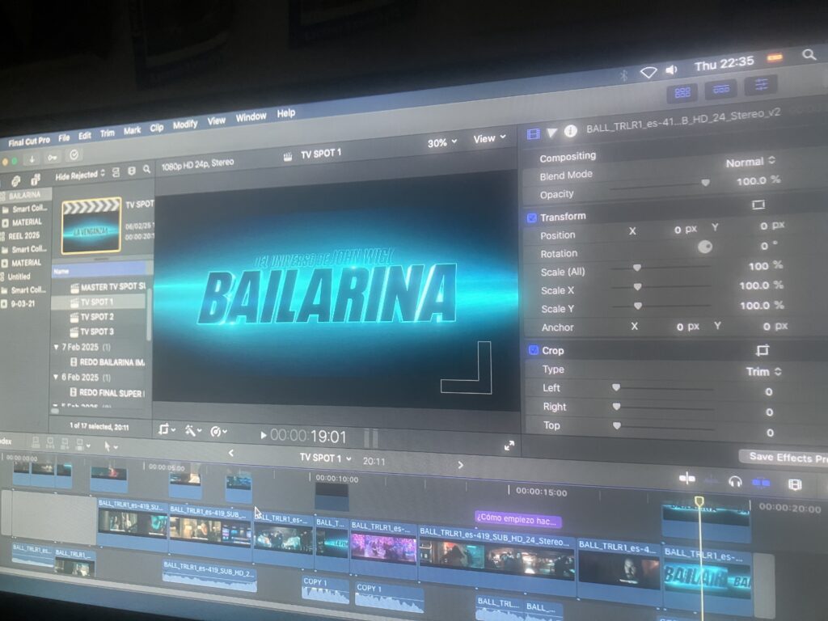This screenshot has height=621, width=828.
Task: Enter fullscreen viewer with expand arrows
Action: 509,446
